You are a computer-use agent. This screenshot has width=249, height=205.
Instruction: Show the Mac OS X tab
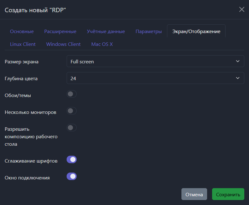click(102, 44)
